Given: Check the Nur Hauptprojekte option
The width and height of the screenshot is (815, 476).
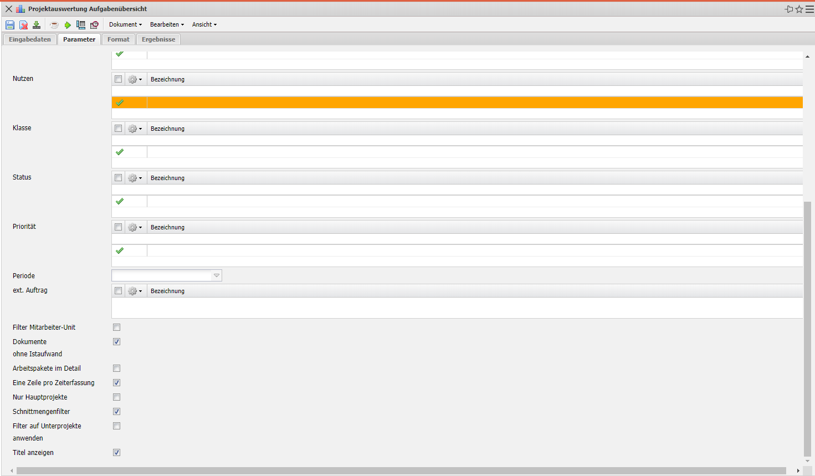Looking at the screenshot, I should click(x=116, y=397).
